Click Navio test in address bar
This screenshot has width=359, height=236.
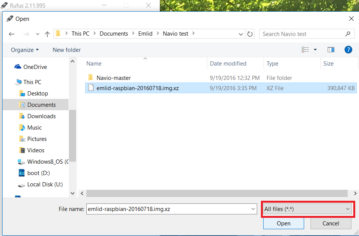pyautogui.click(x=176, y=34)
